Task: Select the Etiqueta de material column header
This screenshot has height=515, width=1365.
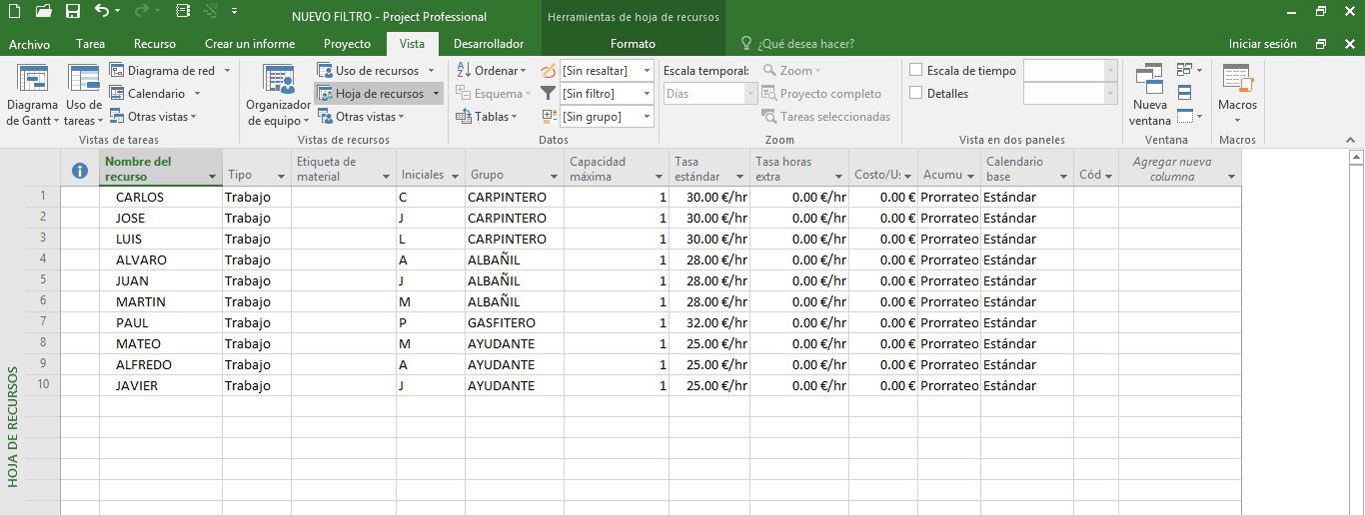Action: pyautogui.click(x=343, y=169)
